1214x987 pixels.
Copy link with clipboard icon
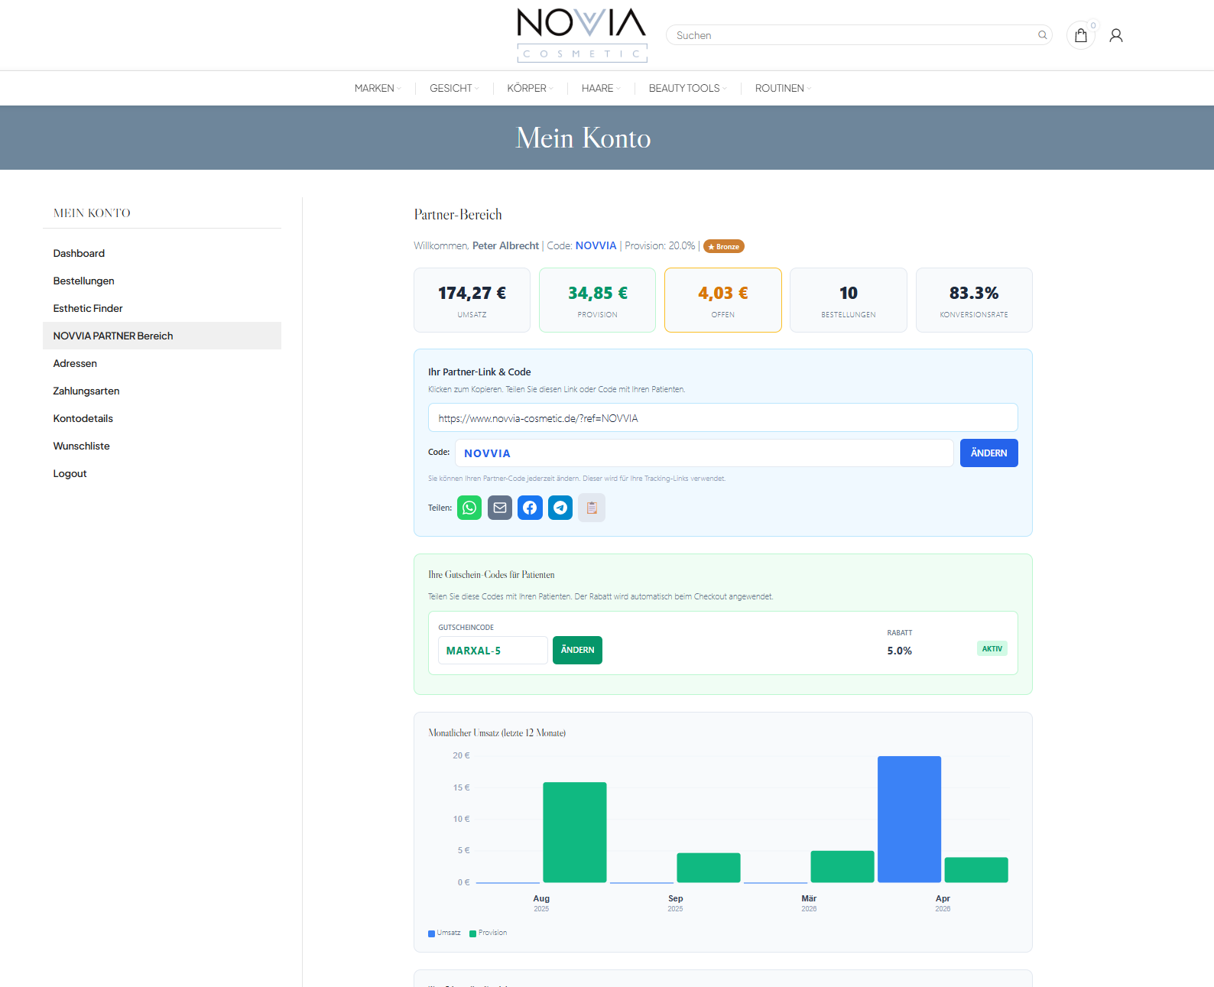coord(592,508)
